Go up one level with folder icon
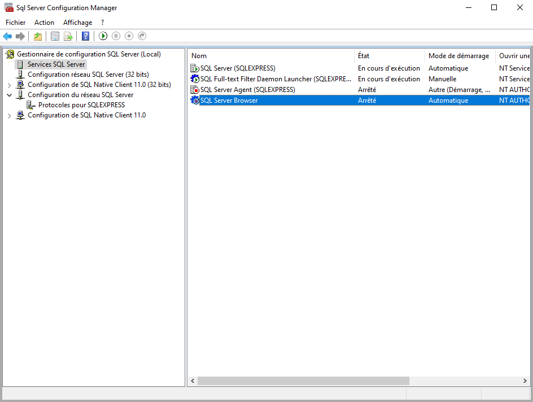The width and height of the screenshot is (533, 402). point(37,36)
